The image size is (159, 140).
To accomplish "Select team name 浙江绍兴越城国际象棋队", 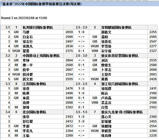I will [x=120, y=84].
